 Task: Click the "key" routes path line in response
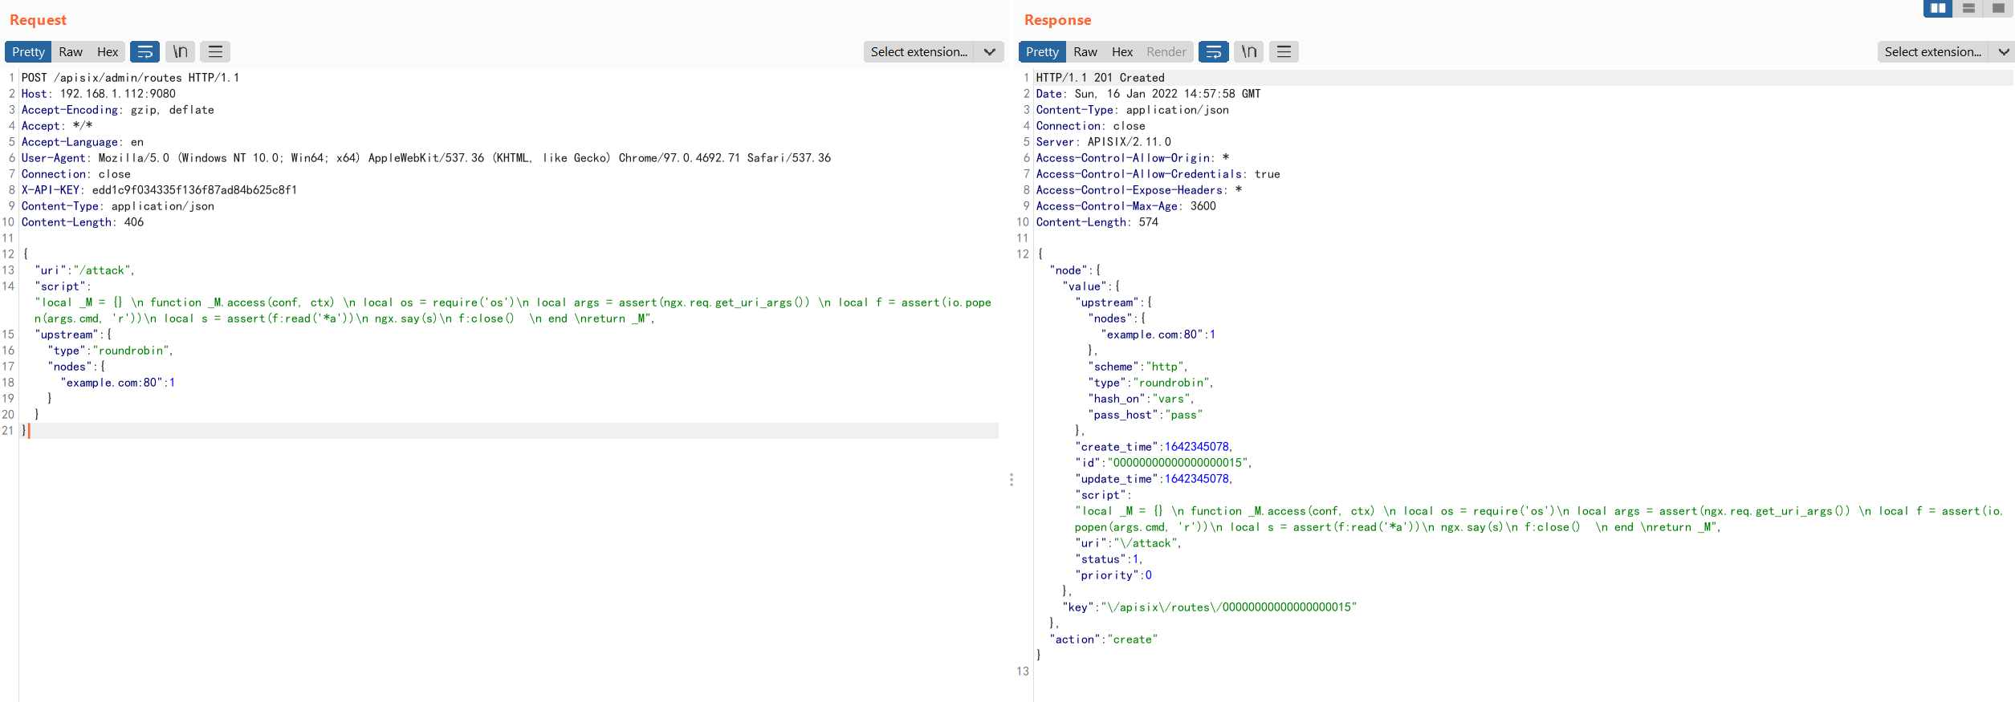click(1210, 607)
